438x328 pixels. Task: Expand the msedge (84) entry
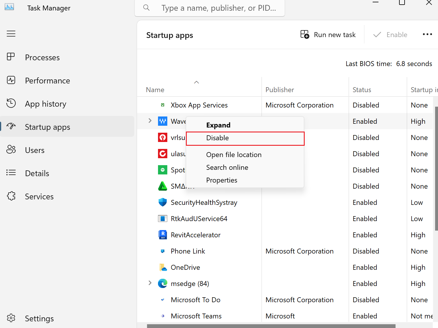point(150,283)
